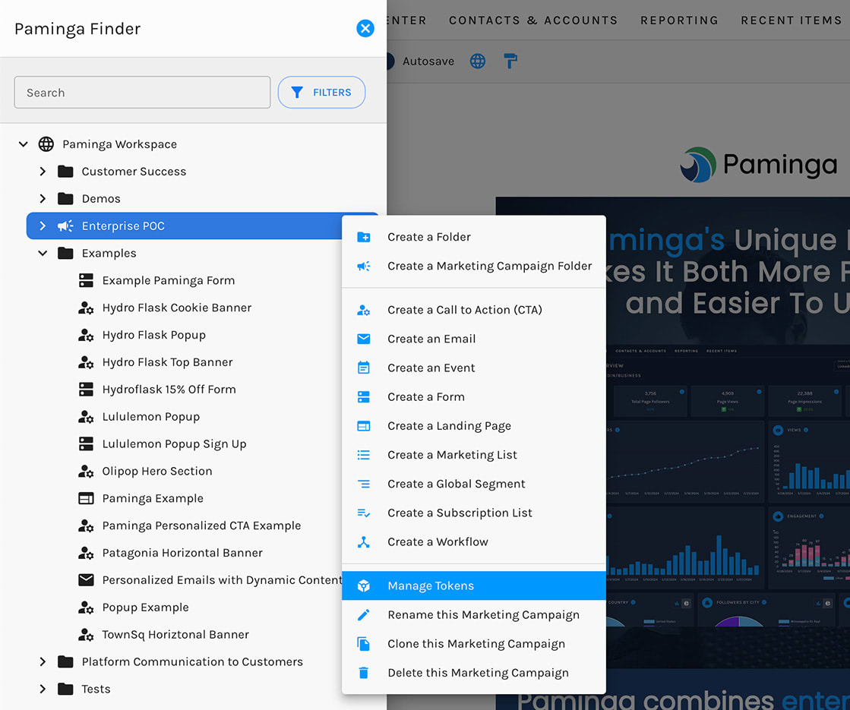Image resolution: width=850 pixels, height=710 pixels.
Task: Expand Platform Communication to Customers folder
Action: tap(43, 661)
